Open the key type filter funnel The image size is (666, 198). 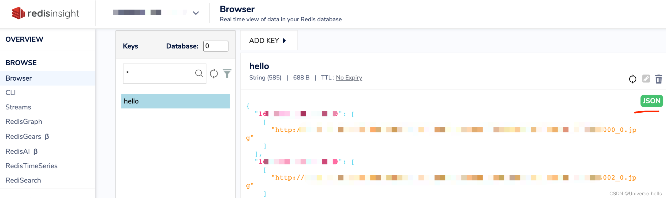click(227, 73)
